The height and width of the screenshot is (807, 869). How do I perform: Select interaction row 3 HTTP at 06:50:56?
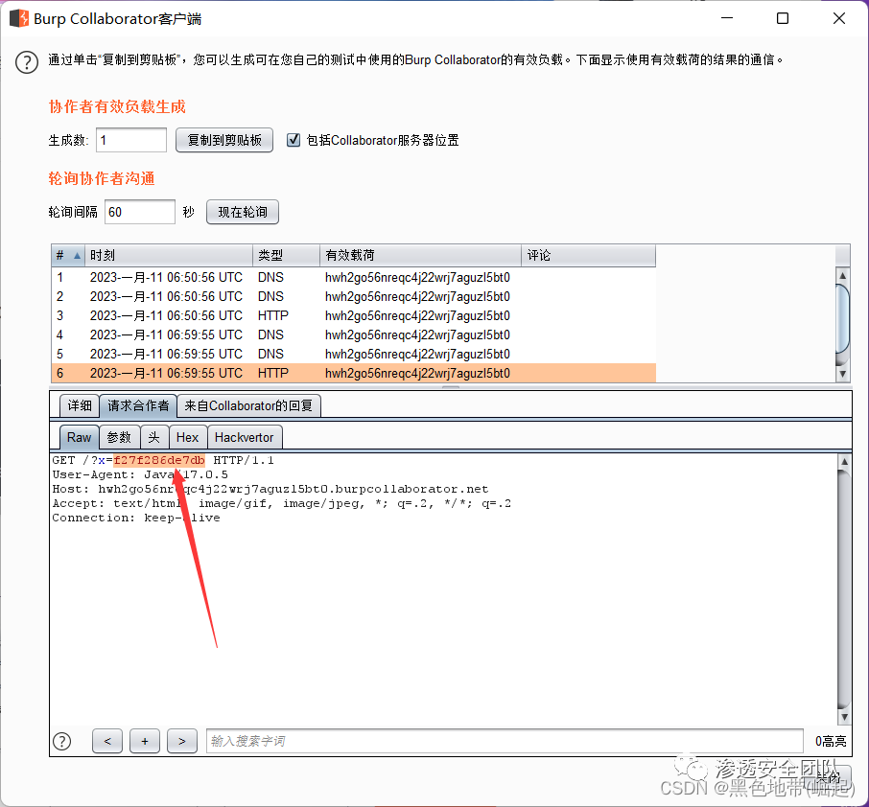354,315
